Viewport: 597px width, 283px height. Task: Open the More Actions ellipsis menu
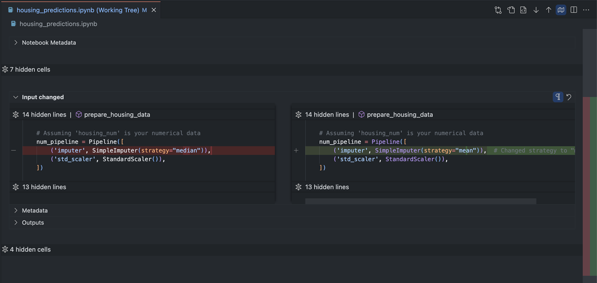[x=587, y=10]
